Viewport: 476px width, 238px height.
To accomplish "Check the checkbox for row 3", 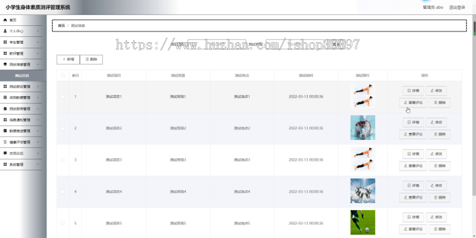I will [x=62, y=160].
